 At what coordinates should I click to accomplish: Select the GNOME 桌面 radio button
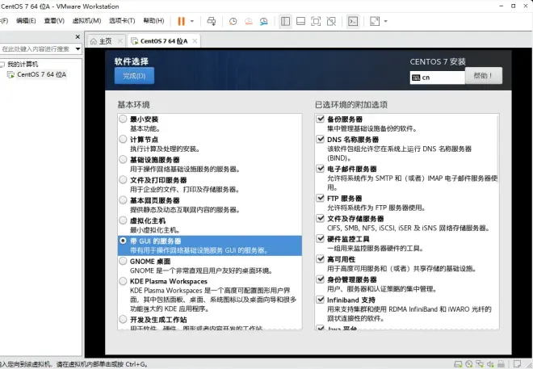click(123, 261)
